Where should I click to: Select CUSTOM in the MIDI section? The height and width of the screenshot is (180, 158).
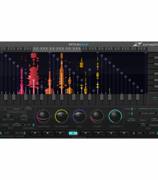coord(154,120)
